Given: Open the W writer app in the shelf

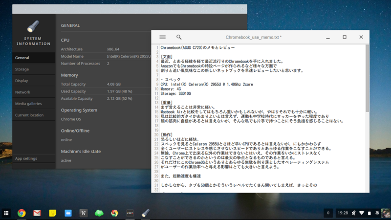Looking at the screenshot, I should tap(84, 213).
